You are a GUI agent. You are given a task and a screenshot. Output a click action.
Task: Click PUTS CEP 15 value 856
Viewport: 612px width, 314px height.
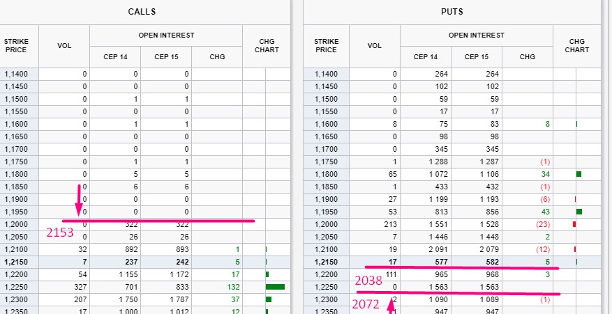(492, 212)
